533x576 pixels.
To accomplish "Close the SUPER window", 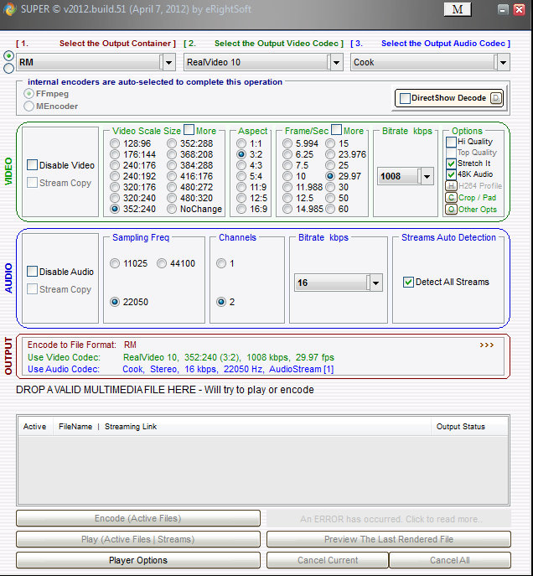I will coord(519,9).
